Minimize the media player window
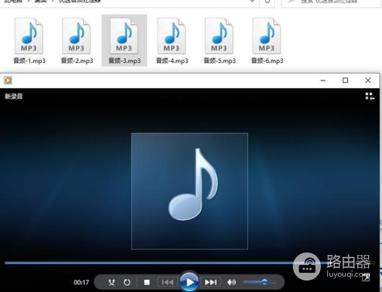Image resolution: width=382 pixels, height=292 pixels. tap(323, 80)
